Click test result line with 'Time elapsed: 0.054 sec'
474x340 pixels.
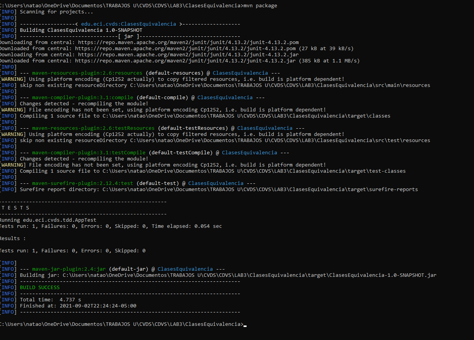point(111,226)
